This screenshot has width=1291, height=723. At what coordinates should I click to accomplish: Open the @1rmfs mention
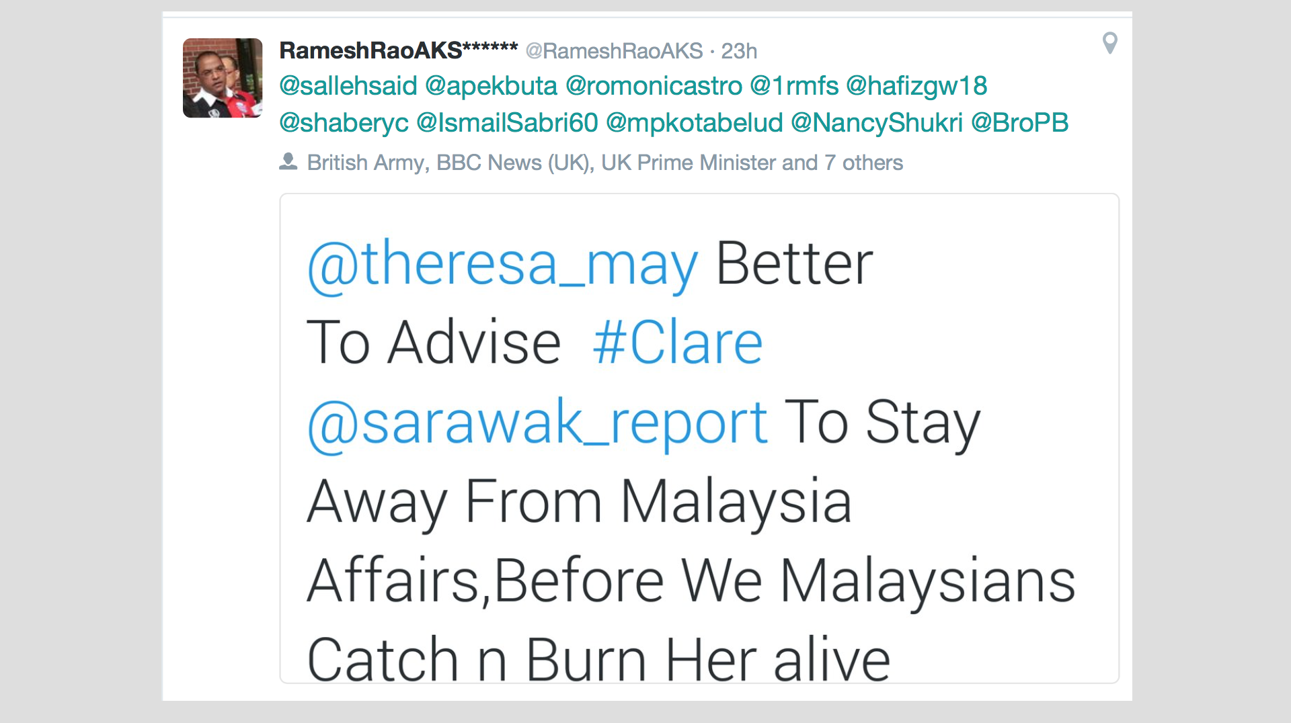click(794, 86)
